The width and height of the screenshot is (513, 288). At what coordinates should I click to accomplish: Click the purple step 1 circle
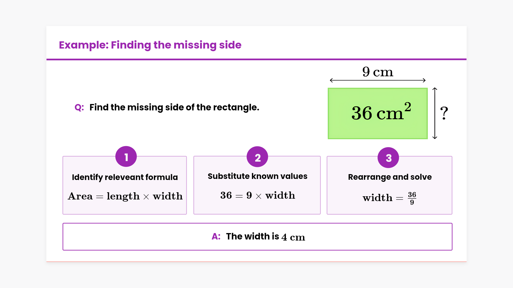tap(126, 157)
